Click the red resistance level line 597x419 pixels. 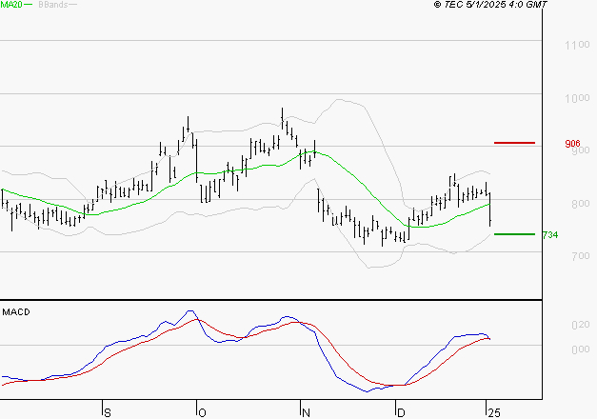click(514, 143)
